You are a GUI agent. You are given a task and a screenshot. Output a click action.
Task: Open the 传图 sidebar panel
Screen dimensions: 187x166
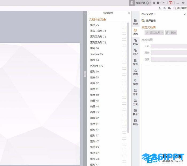pyautogui.click(x=135, y=72)
